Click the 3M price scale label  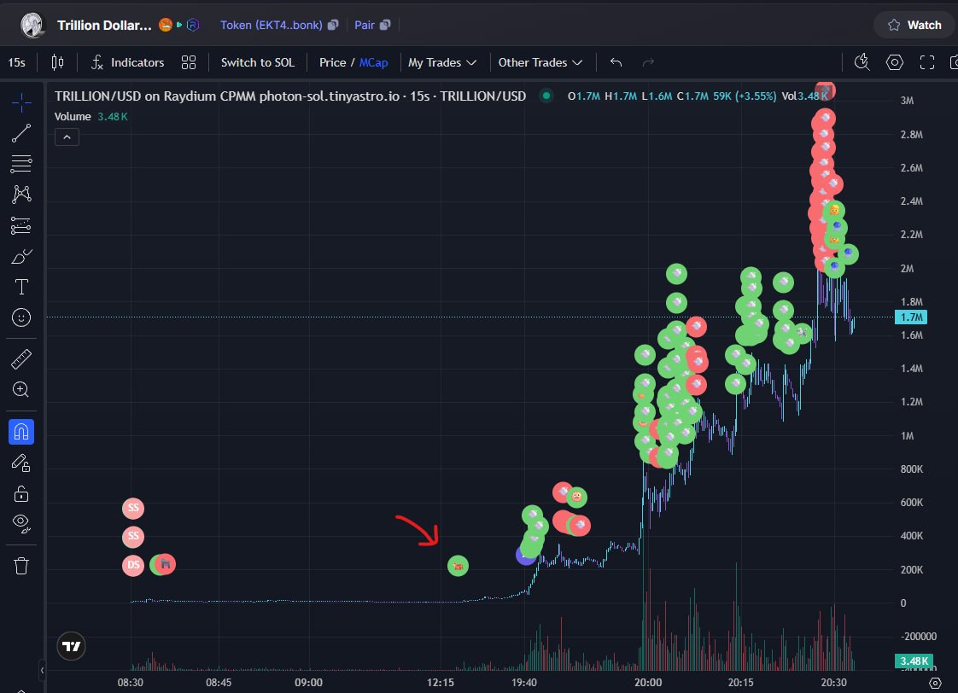[x=908, y=101]
